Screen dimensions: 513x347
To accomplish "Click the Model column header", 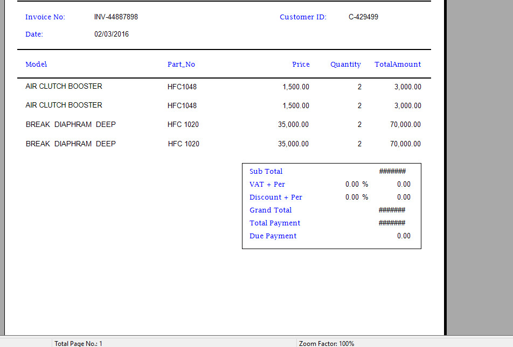I will [x=36, y=65].
